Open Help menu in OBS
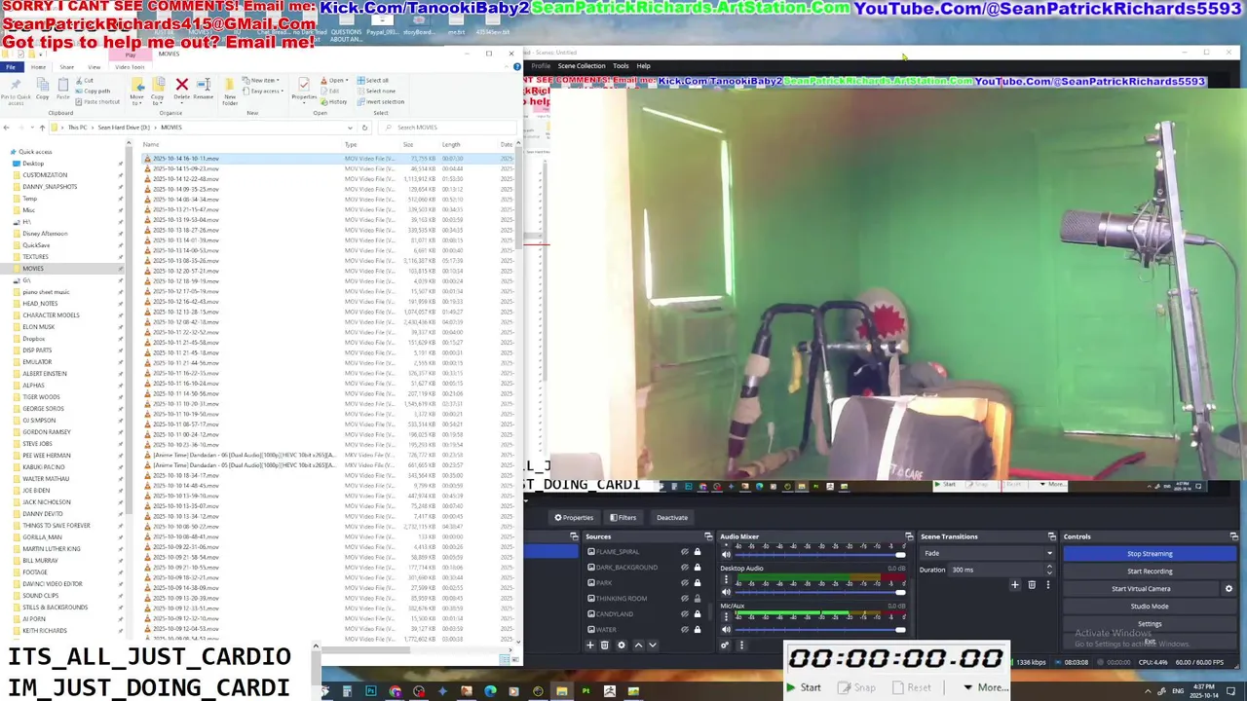 643,66
